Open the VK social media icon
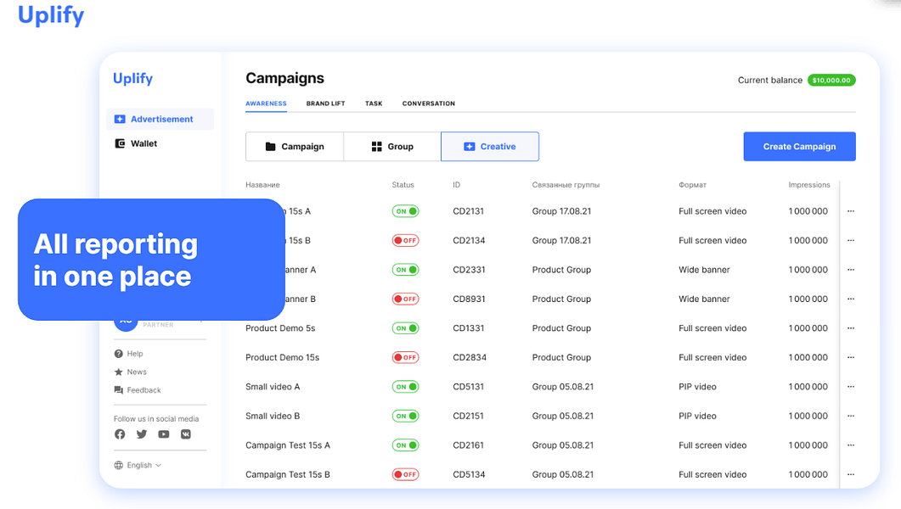Viewport: 901px width, 509px height. pos(186,434)
